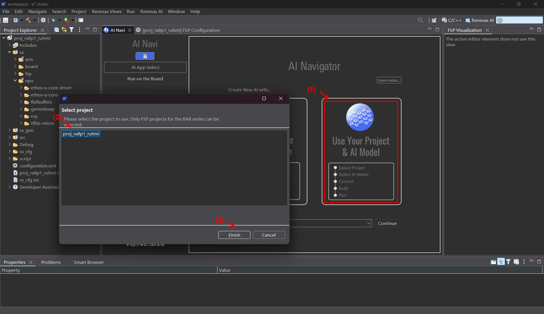Pin the Properties view to selection

click(493, 262)
